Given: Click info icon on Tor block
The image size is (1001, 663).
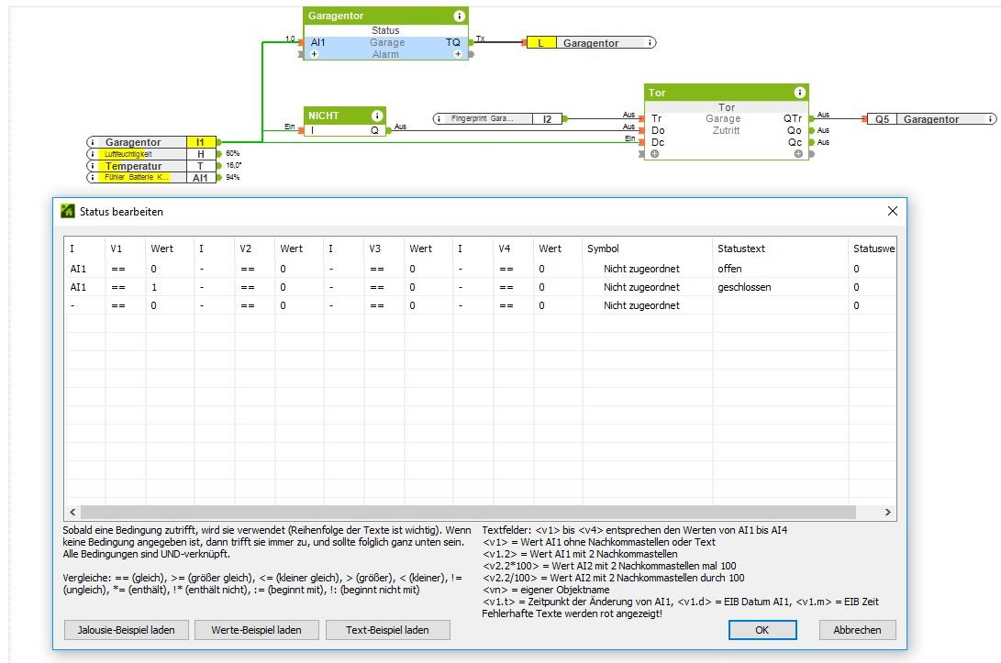Looking at the screenshot, I should (799, 93).
